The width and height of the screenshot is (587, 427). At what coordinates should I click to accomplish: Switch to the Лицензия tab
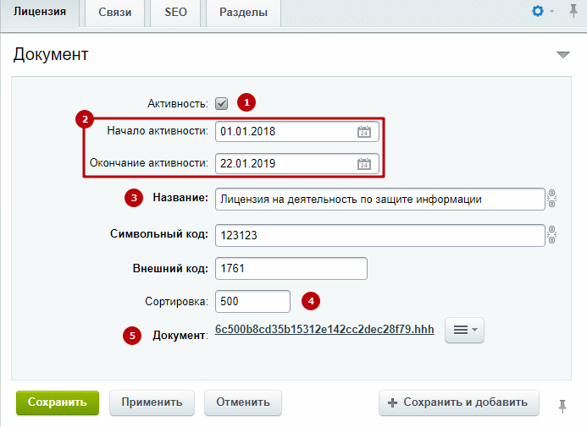(40, 12)
